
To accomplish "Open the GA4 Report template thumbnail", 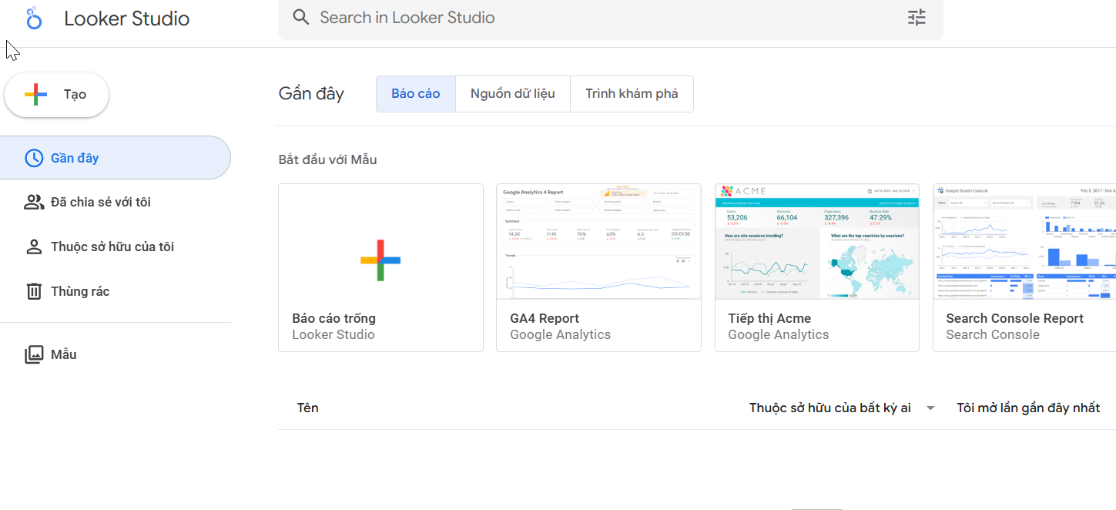I will click(x=598, y=242).
